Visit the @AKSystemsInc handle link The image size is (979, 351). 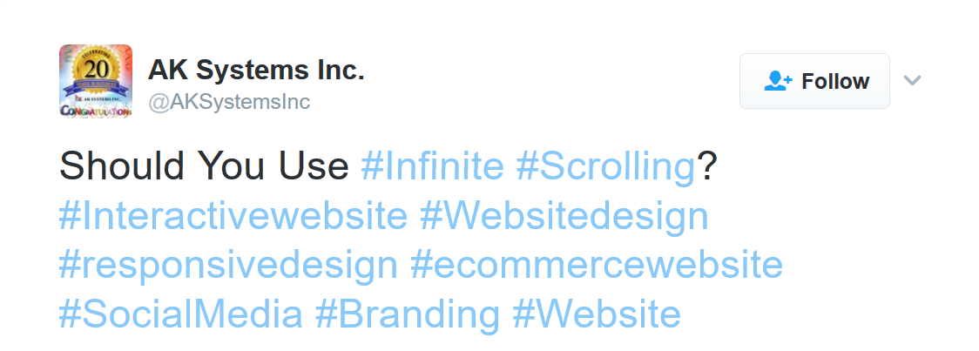click(229, 102)
